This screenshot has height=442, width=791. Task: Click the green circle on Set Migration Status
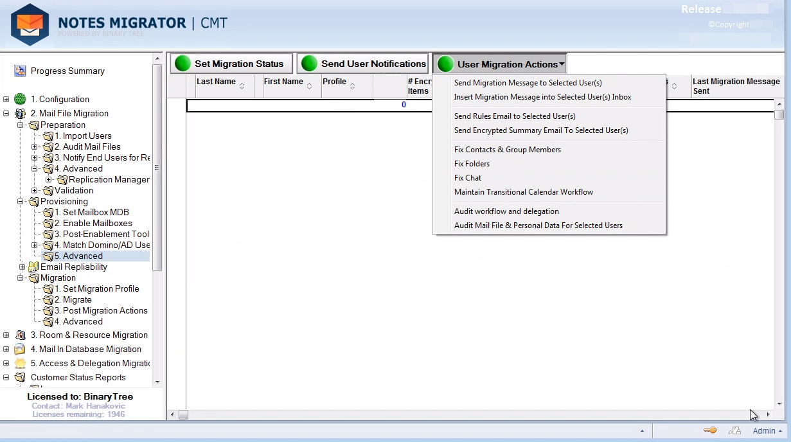pos(183,64)
